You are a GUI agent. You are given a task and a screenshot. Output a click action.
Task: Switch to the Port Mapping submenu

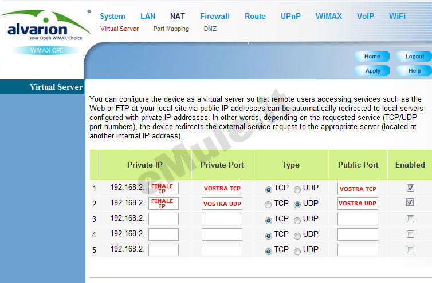[171, 29]
